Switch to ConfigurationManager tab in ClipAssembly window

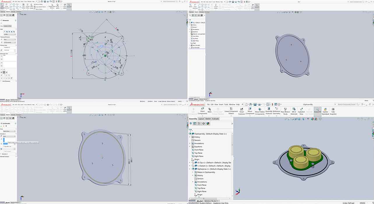tap(199, 123)
